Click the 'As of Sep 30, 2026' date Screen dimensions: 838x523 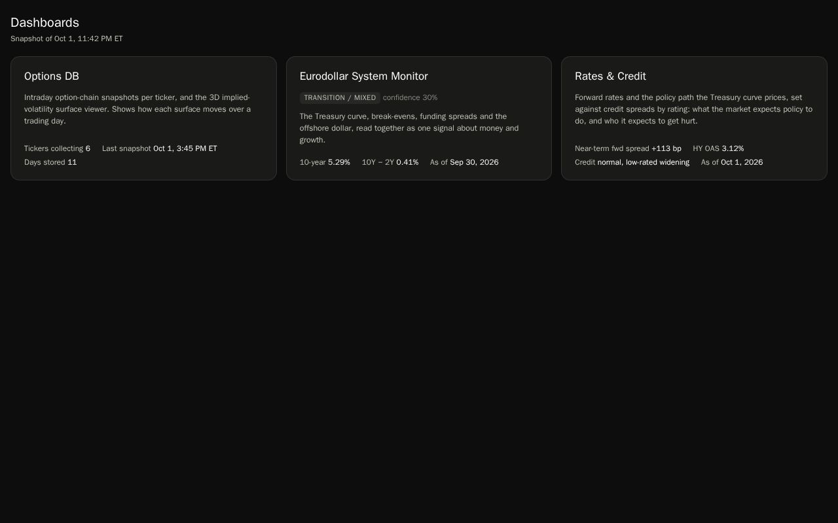[x=464, y=162]
